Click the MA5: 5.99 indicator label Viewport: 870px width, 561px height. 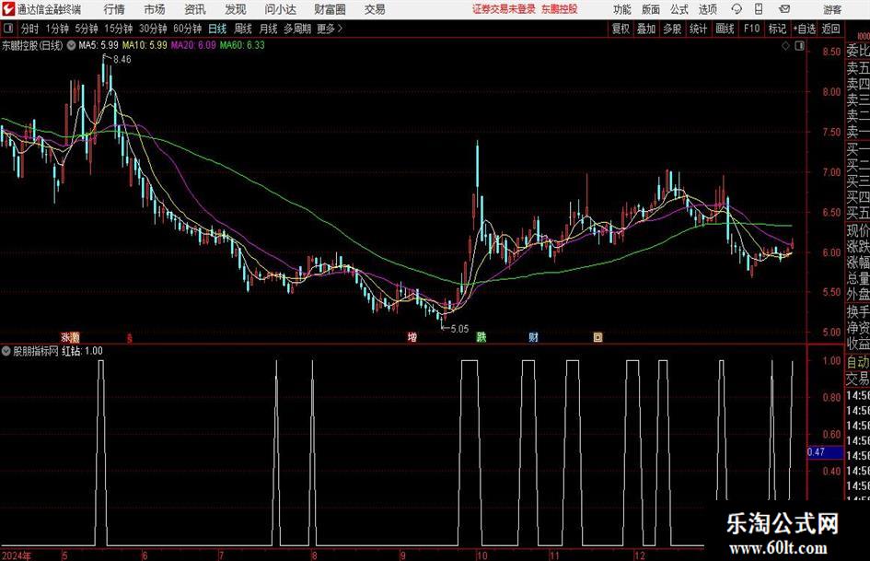[99, 45]
